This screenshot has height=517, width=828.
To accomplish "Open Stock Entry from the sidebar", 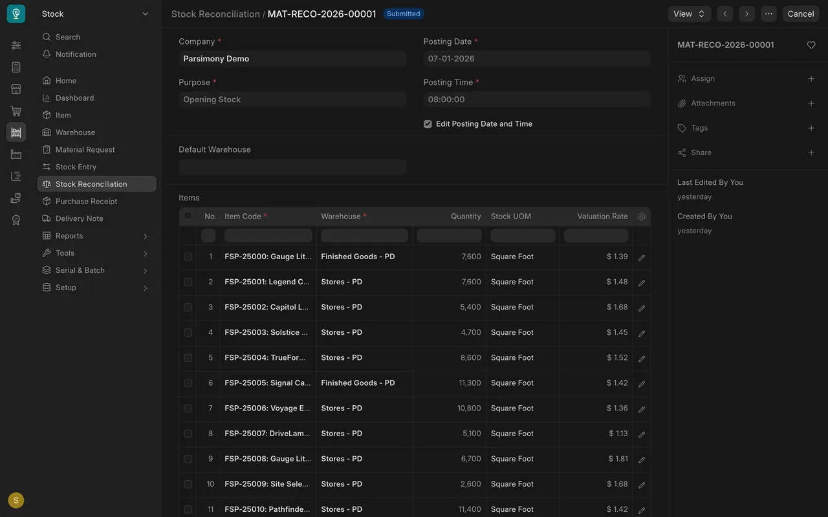I will pyautogui.click(x=97, y=167).
